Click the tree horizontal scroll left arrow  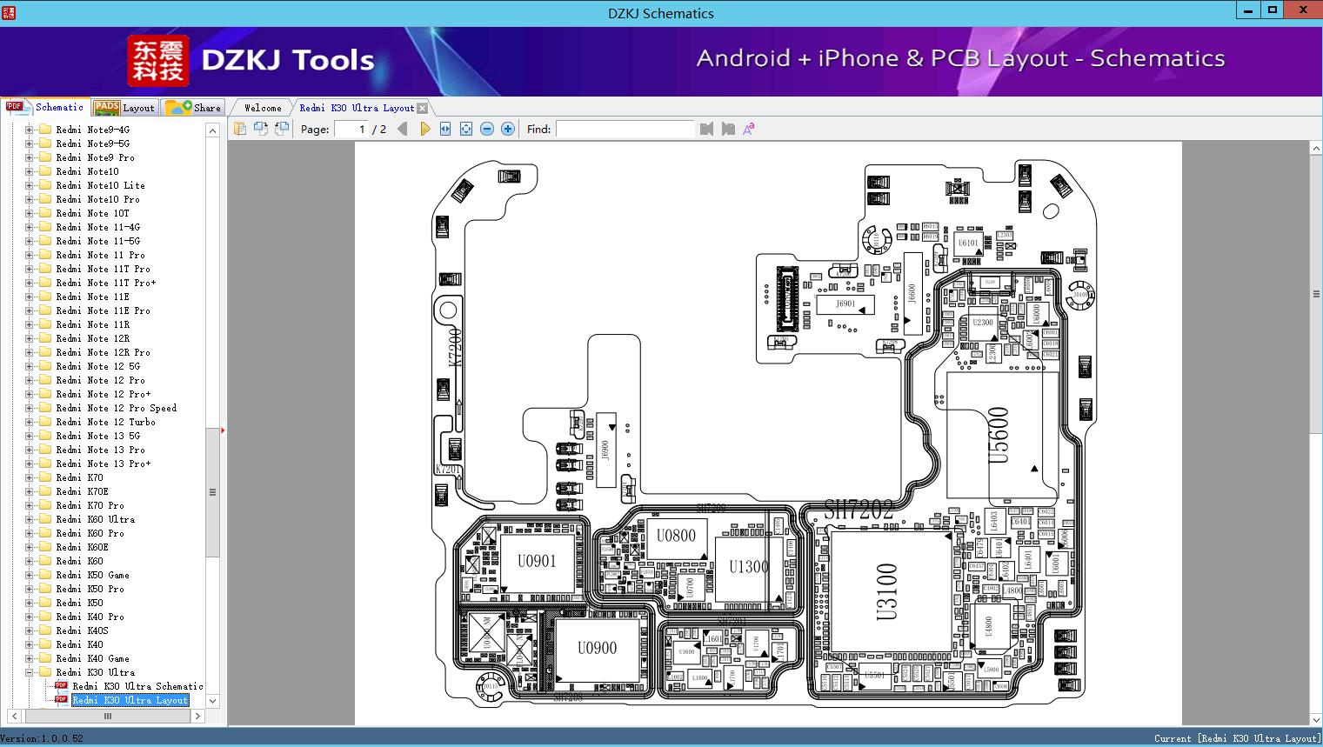12,717
